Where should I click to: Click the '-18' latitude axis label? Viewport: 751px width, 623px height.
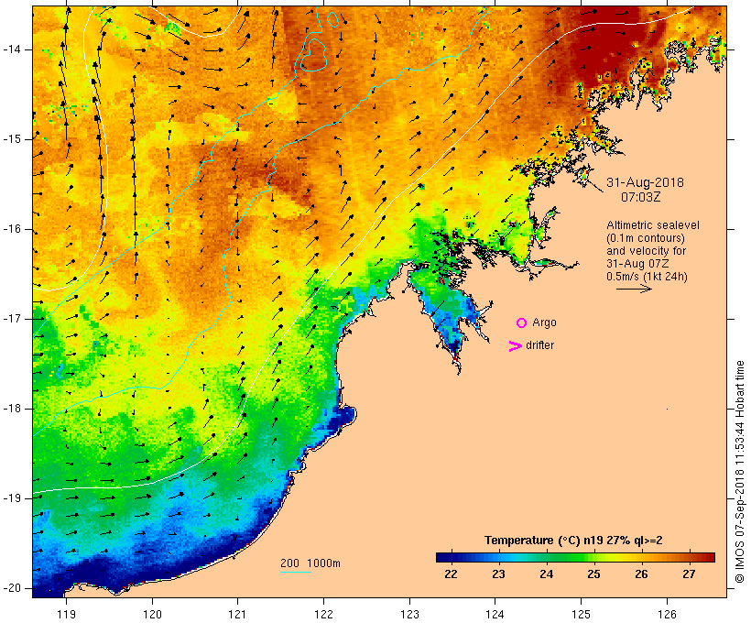click(x=12, y=409)
